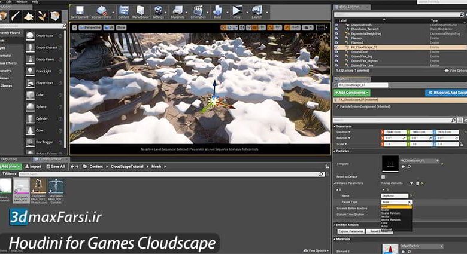Click the Empty Pawn icon
Screen dimensions: 467x254
pos(30,60)
